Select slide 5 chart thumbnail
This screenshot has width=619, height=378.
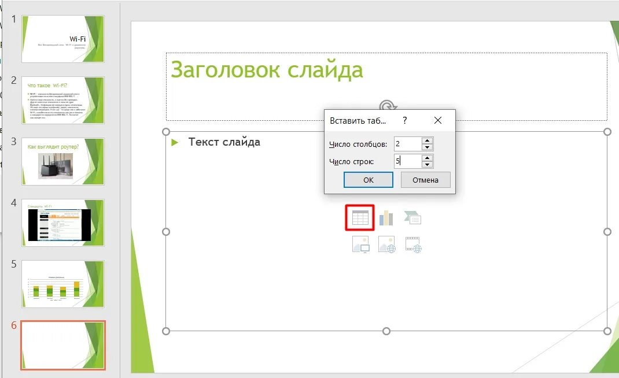click(x=63, y=284)
